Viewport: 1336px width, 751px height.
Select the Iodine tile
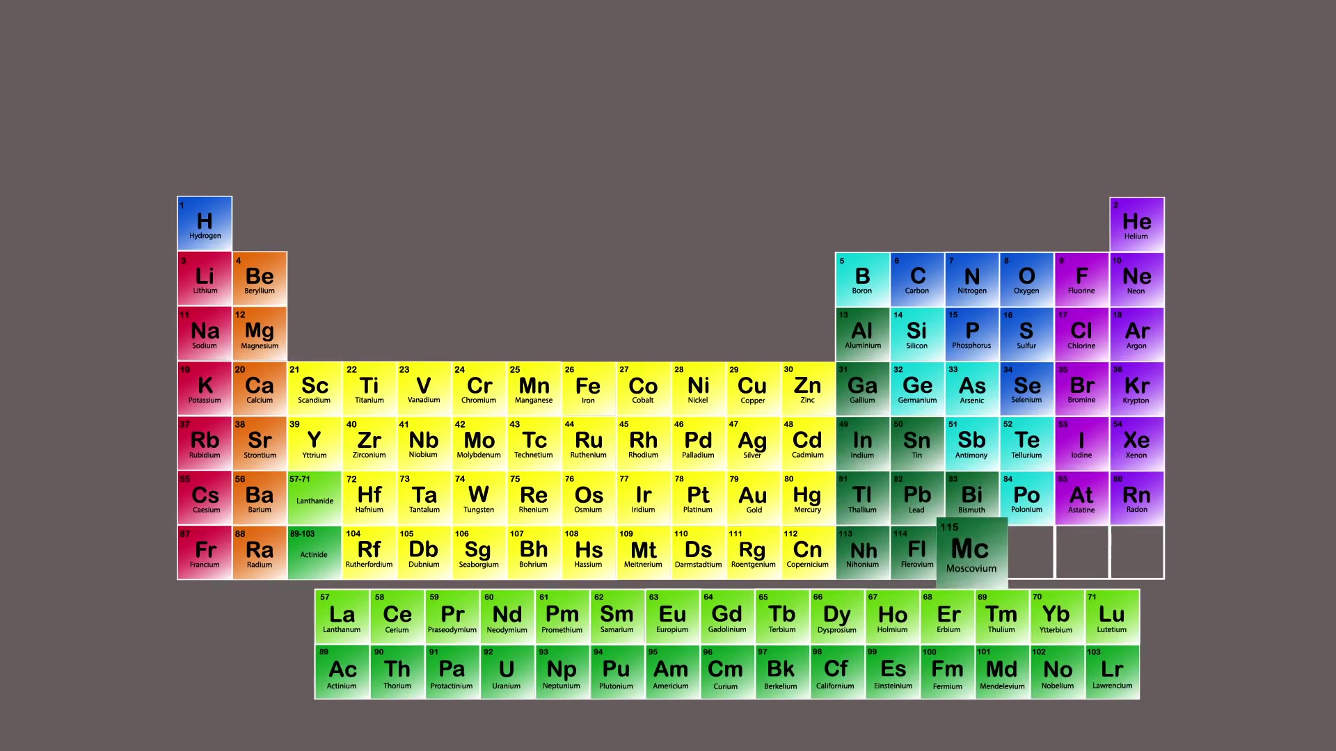(x=1081, y=443)
